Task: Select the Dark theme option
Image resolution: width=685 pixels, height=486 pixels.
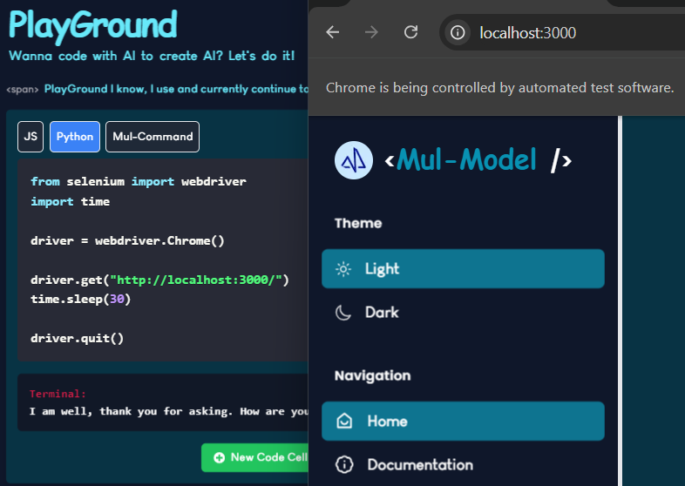Action: click(463, 312)
